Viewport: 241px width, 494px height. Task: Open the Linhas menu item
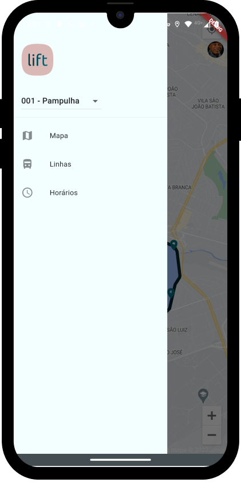pyautogui.click(x=90, y=164)
